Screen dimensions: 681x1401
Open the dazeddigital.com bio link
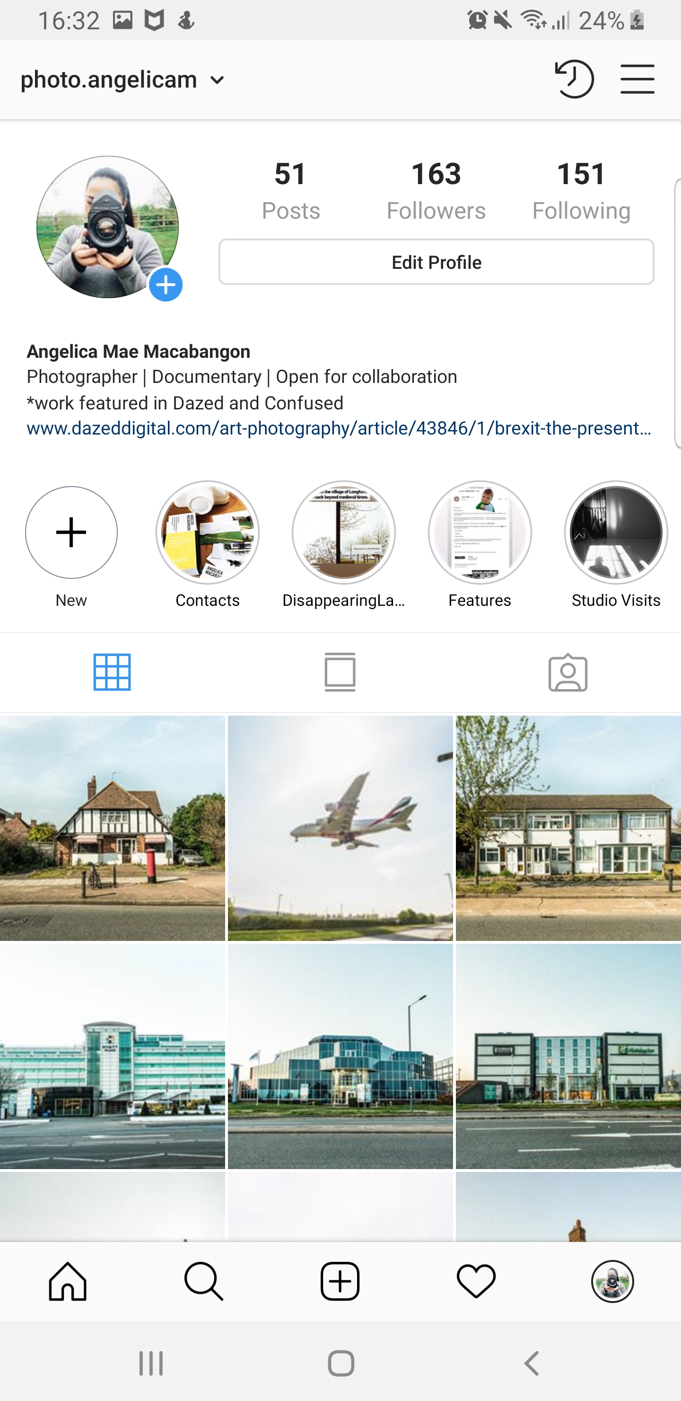339,428
